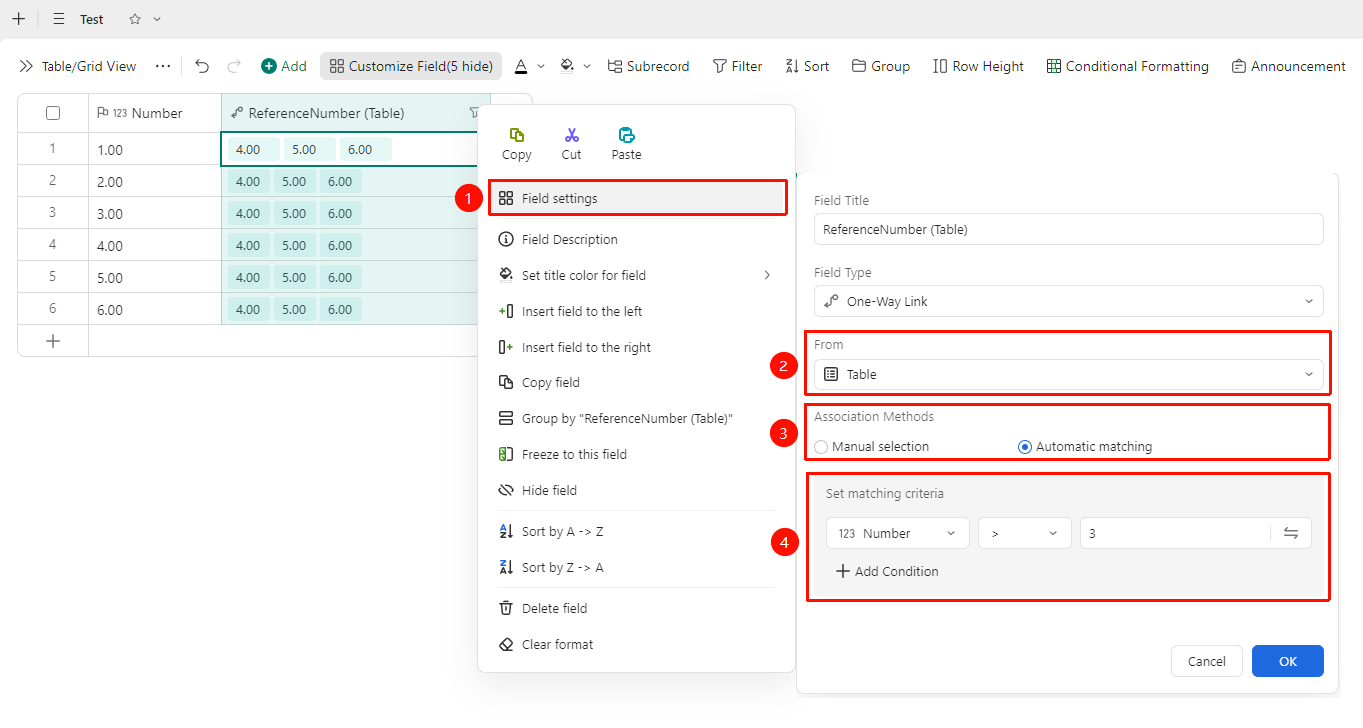The height and width of the screenshot is (728, 1363).
Task: Click the Copy icon in context menu
Action: pos(517,135)
